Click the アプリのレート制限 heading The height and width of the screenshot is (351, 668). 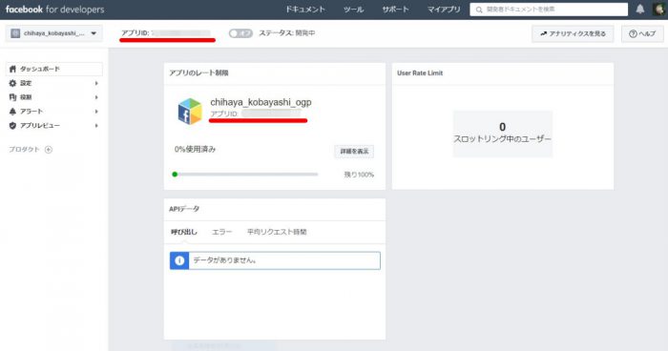click(x=198, y=72)
